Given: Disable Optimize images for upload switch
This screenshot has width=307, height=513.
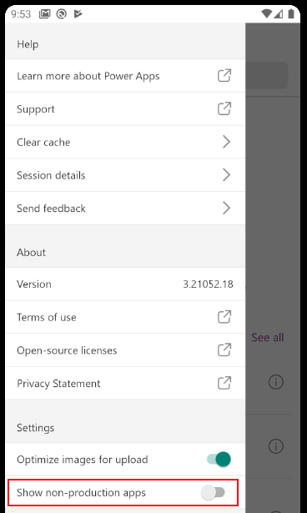Looking at the screenshot, I should (x=219, y=459).
